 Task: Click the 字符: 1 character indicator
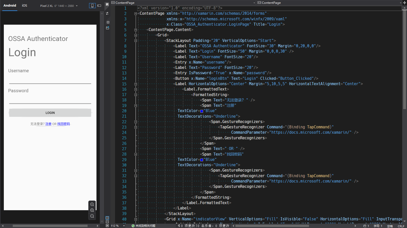click(x=378, y=226)
